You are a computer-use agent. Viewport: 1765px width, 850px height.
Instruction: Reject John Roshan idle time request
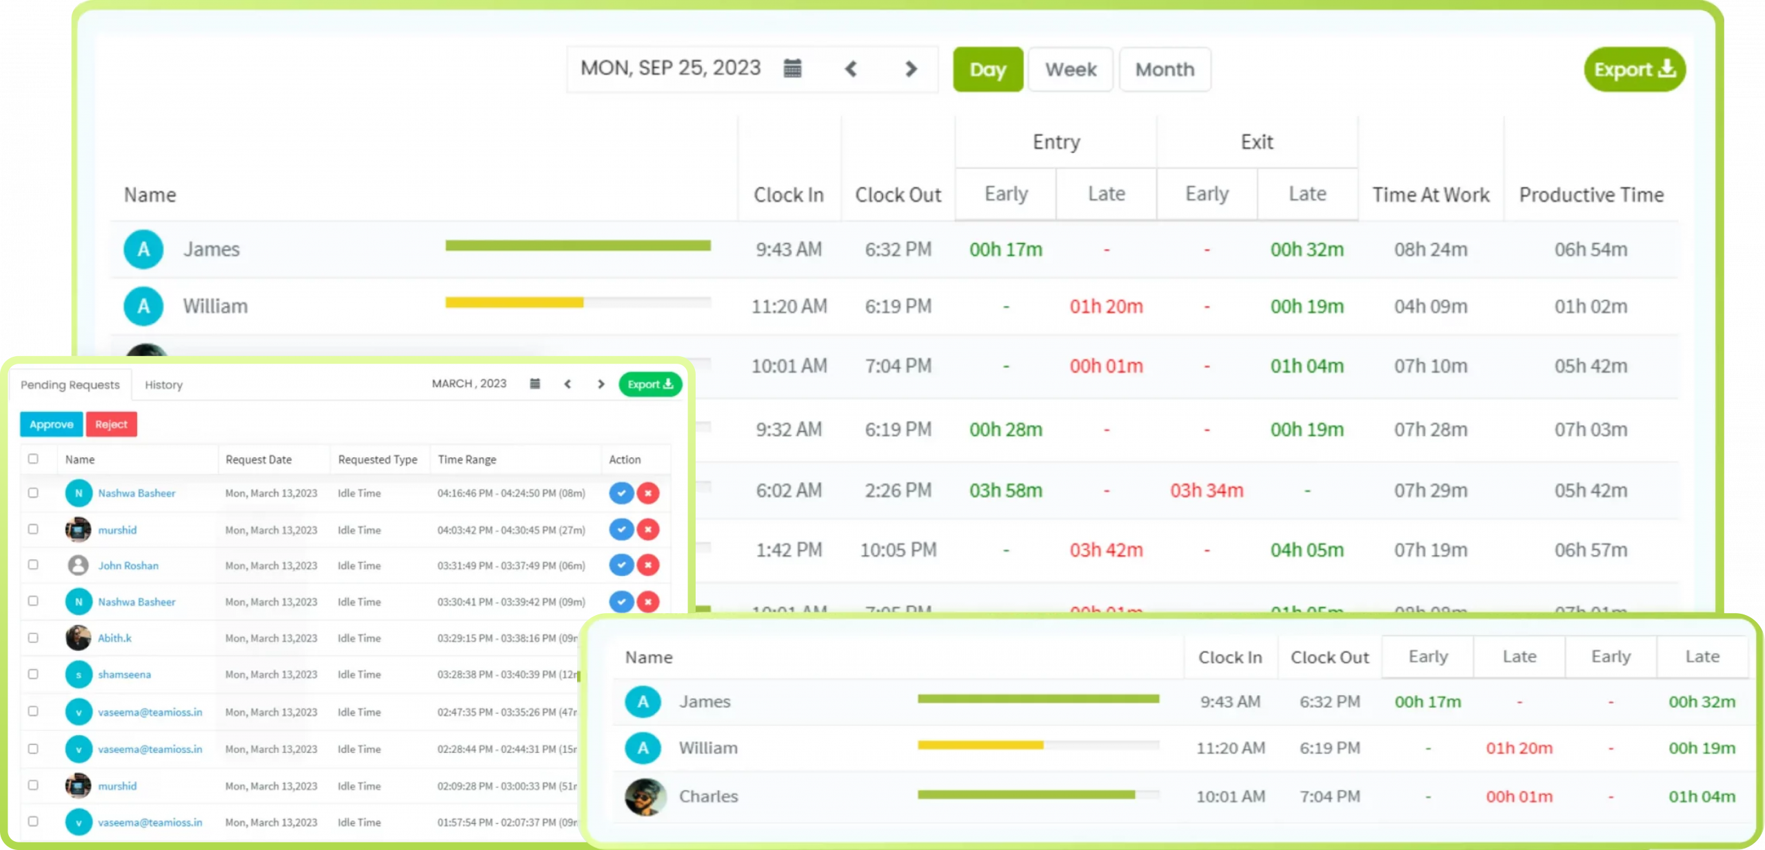648,565
